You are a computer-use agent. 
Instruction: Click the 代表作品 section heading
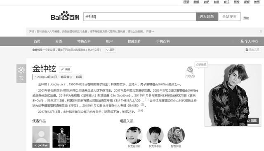pyautogui.click(x=39, y=121)
